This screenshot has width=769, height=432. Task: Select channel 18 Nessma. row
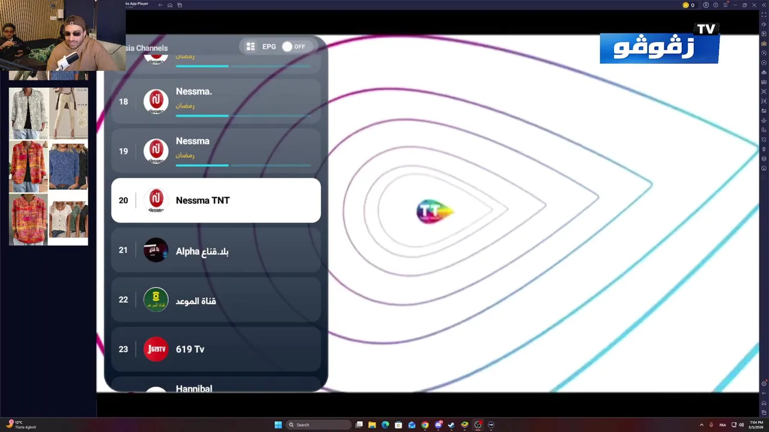(216, 101)
